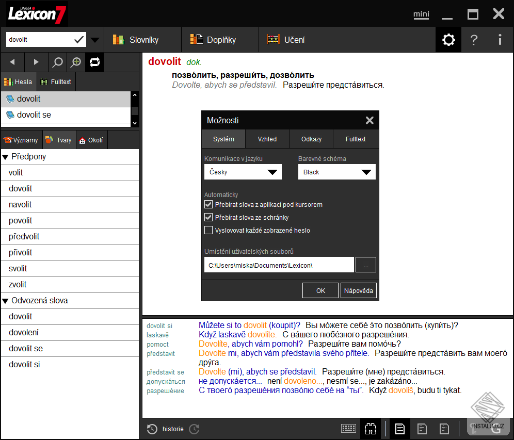
Task: Select 'navolit' in prefix list
Action: point(70,205)
